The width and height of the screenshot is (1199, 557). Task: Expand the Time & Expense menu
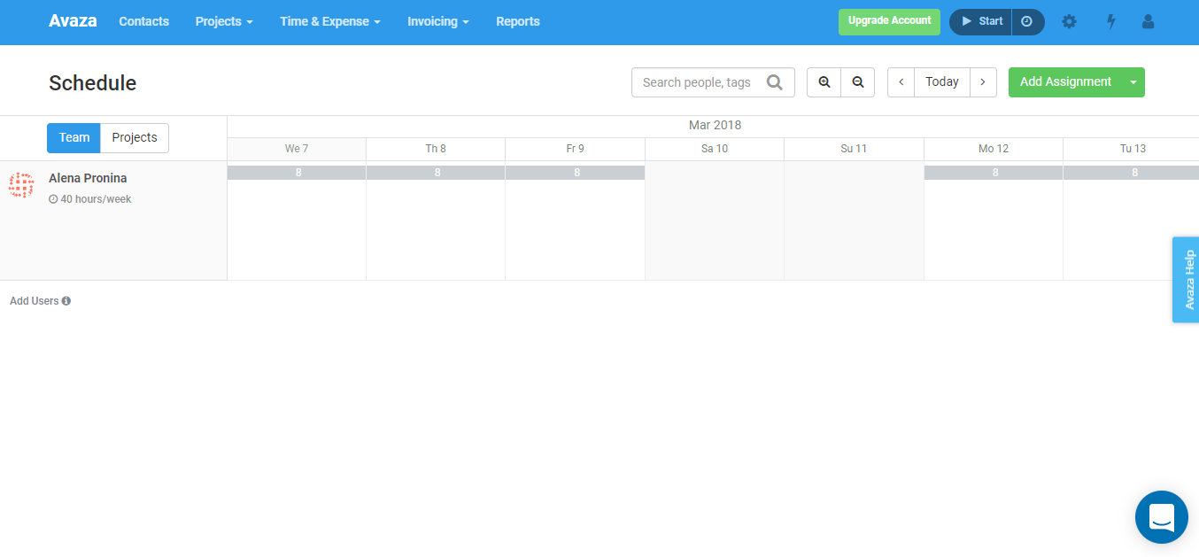(330, 21)
